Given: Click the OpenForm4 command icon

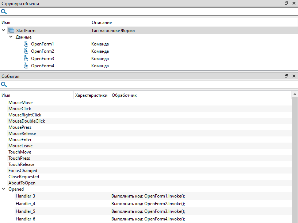Looking at the screenshot, I should tap(26, 66).
